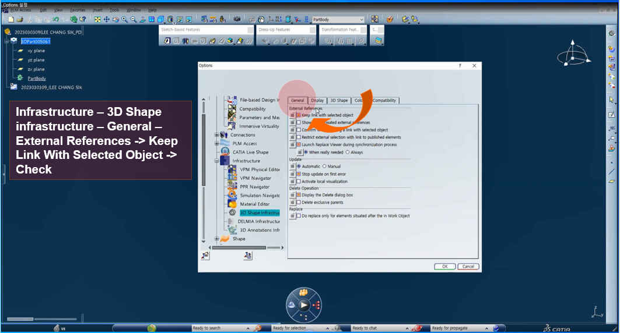
Task: Click the 3D Shape Infrastructure category icon
Action: tap(233, 212)
